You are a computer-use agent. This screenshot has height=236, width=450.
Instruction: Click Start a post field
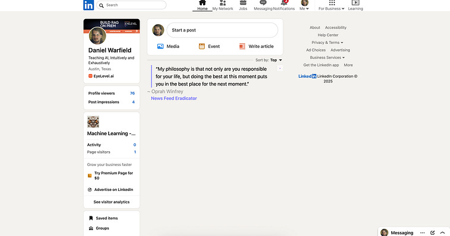point(222,30)
